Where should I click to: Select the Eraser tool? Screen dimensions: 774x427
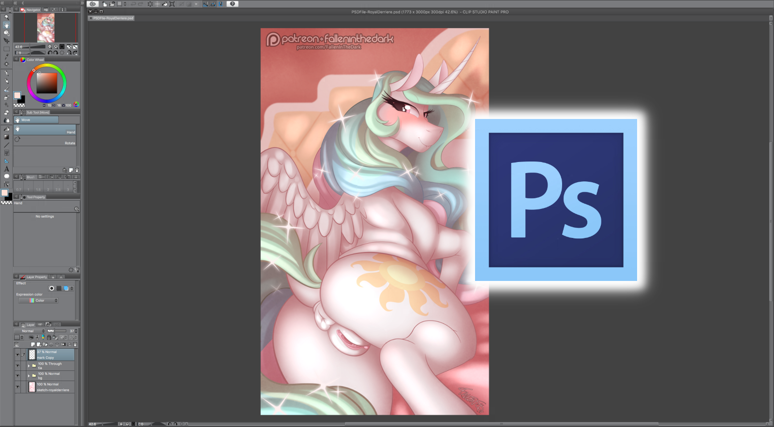point(6,113)
